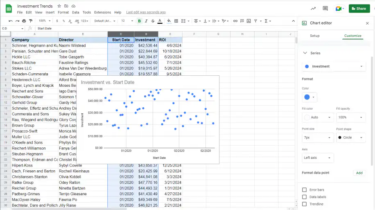375x210 pixels.
Task: Open vertical align options
Action: [207, 21]
